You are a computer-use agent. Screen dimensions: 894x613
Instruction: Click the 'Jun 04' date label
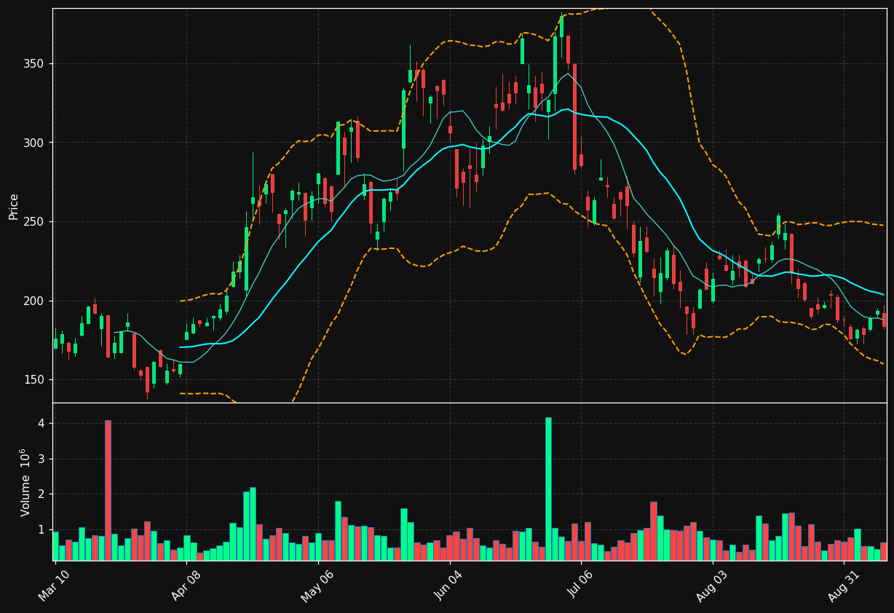coord(448,585)
